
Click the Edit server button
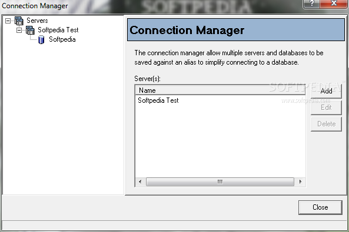326,107
